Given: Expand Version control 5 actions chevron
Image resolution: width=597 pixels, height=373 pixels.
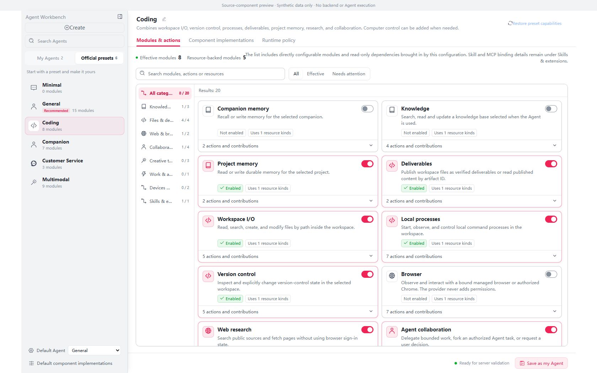Looking at the screenshot, I should coord(371,312).
